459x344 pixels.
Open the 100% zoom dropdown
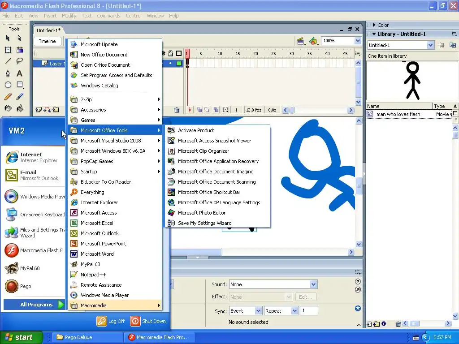coord(358,41)
